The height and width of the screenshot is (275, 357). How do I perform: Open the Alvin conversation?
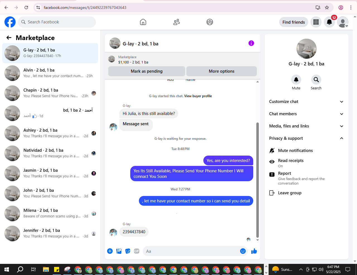pos(50,73)
